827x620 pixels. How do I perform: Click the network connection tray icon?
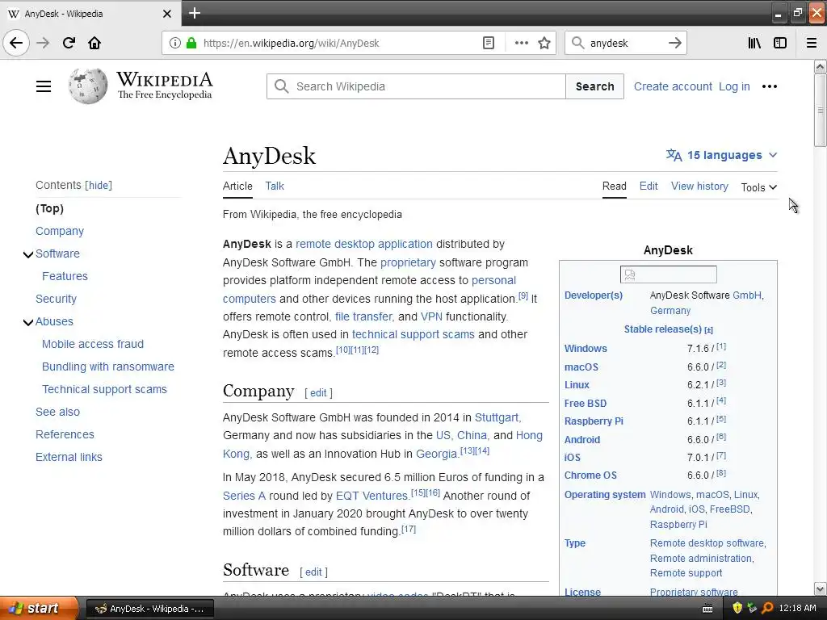752,608
